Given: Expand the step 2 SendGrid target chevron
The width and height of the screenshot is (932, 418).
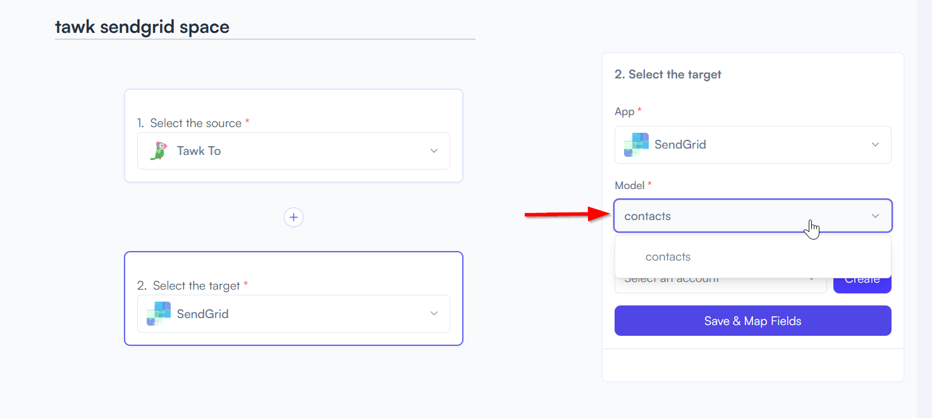Looking at the screenshot, I should coord(434,314).
